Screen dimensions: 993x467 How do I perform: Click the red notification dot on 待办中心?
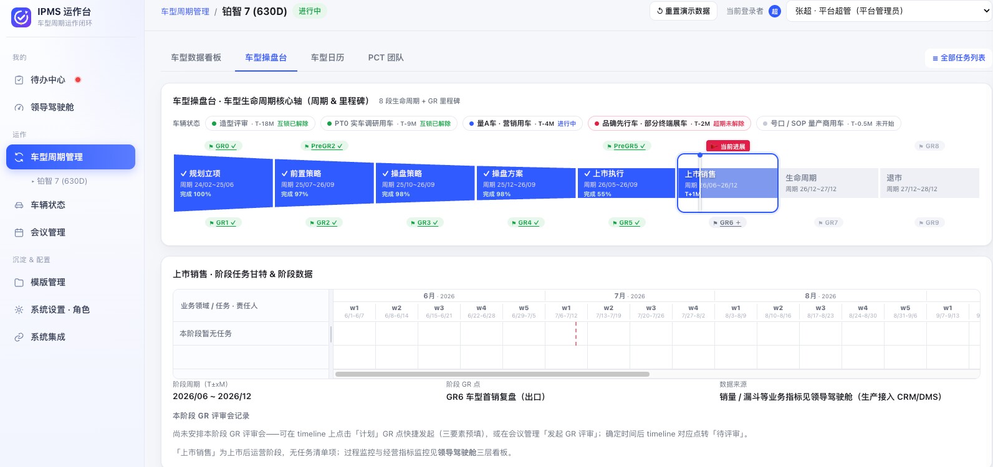[x=78, y=80]
